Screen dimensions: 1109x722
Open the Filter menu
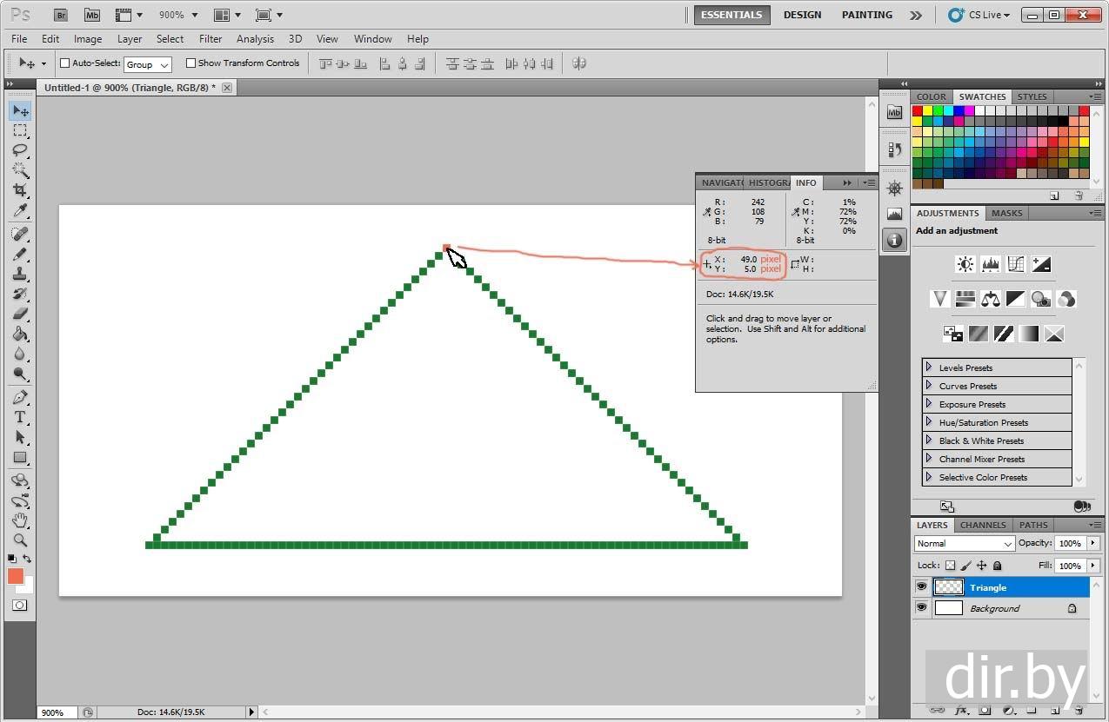pos(210,39)
